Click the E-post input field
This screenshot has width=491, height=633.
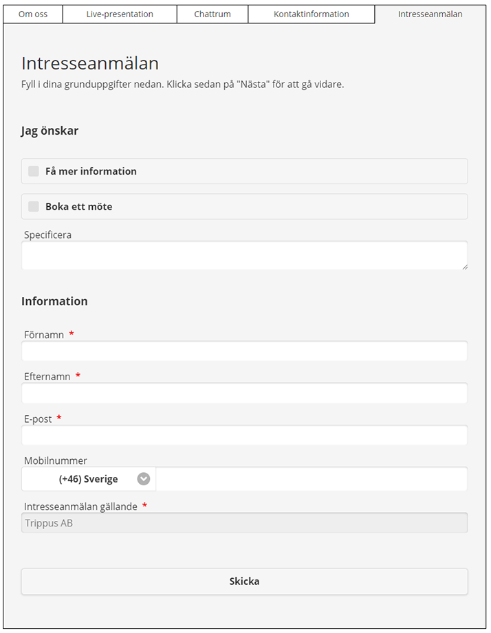244,435
